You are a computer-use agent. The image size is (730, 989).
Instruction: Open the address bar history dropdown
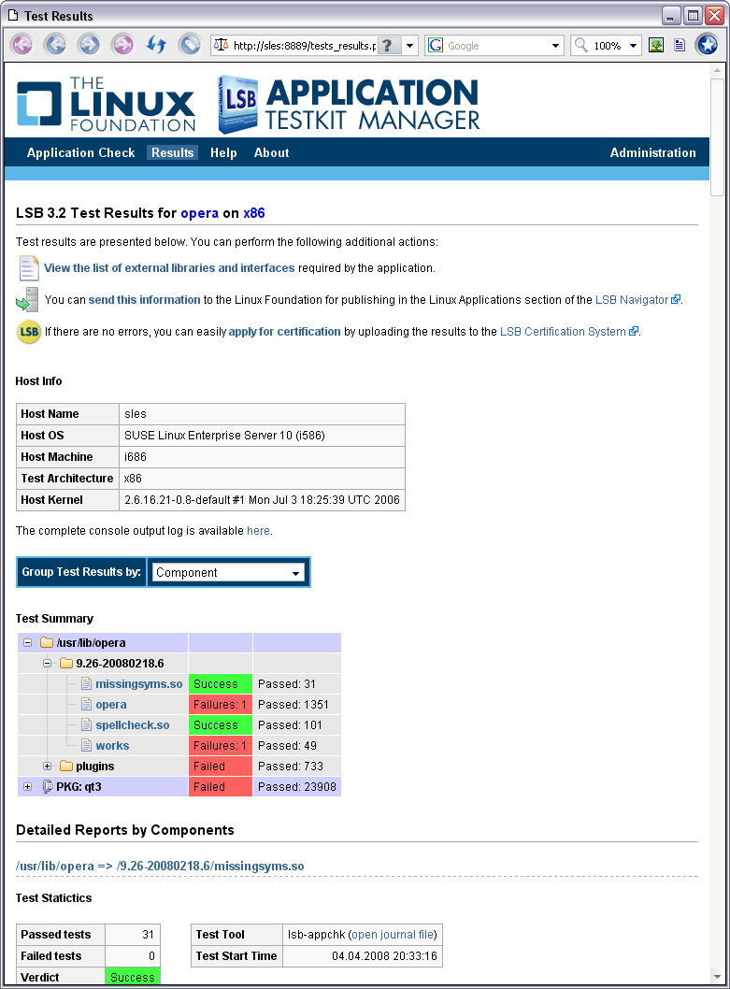[x=409, y=46]
